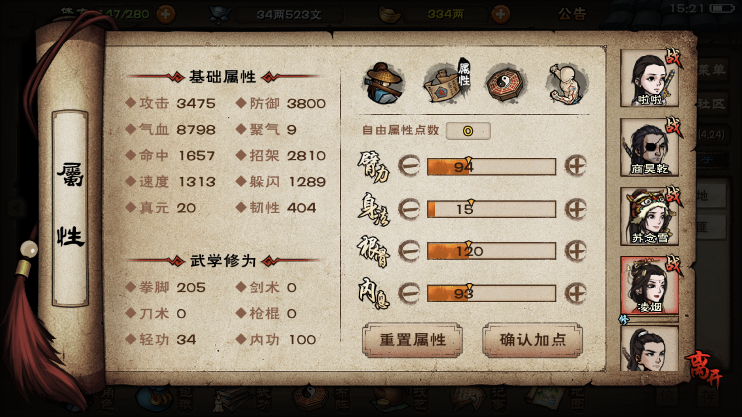The height and width of the screenshot is (417, 742).
Task: Decrease 根骨 with the minus button
Action: point(409,251)
